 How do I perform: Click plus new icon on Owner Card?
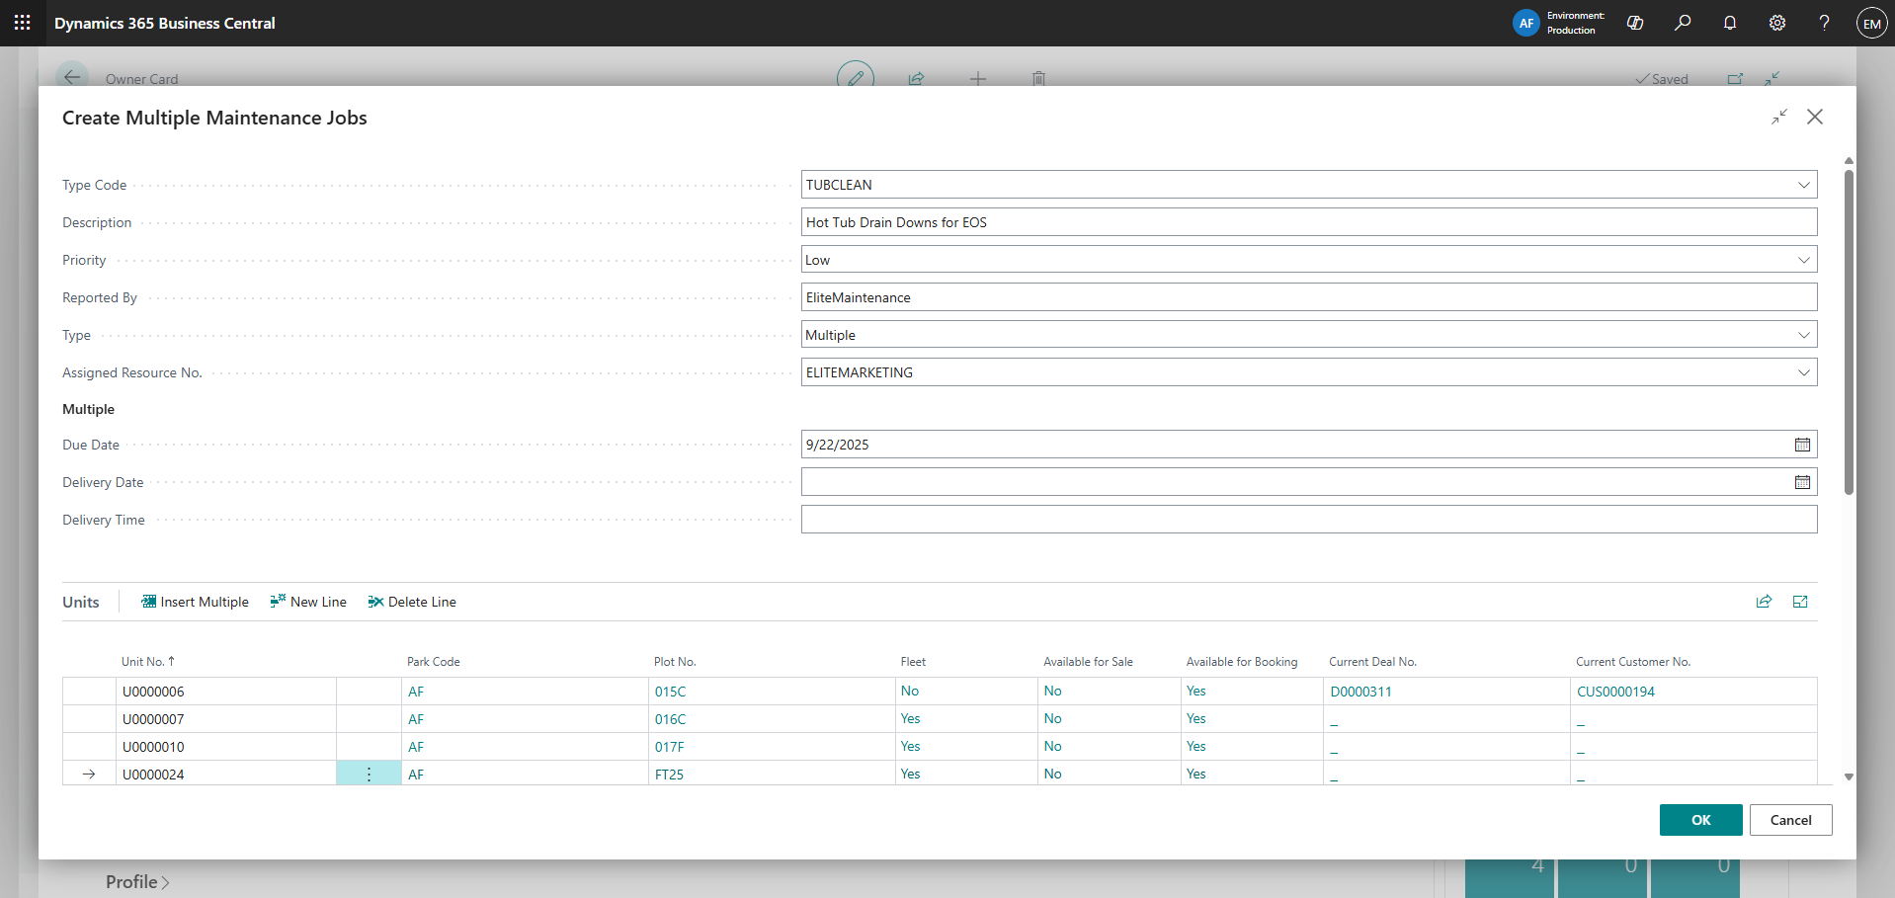(x=978, y=78)
